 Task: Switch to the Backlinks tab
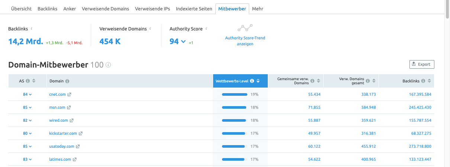pyautogui.click(x=47, y=9)
